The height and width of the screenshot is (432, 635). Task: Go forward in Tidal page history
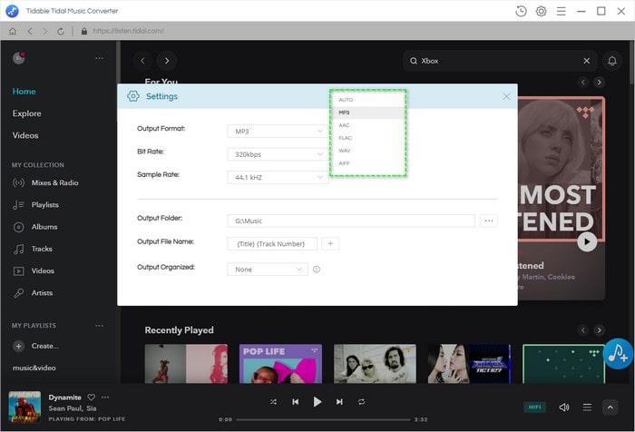click(167, 61)
